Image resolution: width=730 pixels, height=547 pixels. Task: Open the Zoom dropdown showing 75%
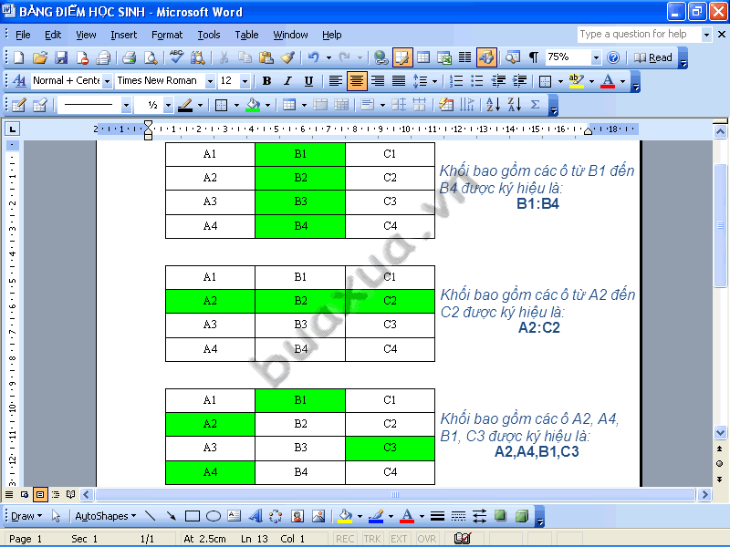[596, 57]
